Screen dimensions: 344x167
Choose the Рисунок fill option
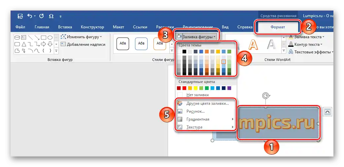click(206, 111)
